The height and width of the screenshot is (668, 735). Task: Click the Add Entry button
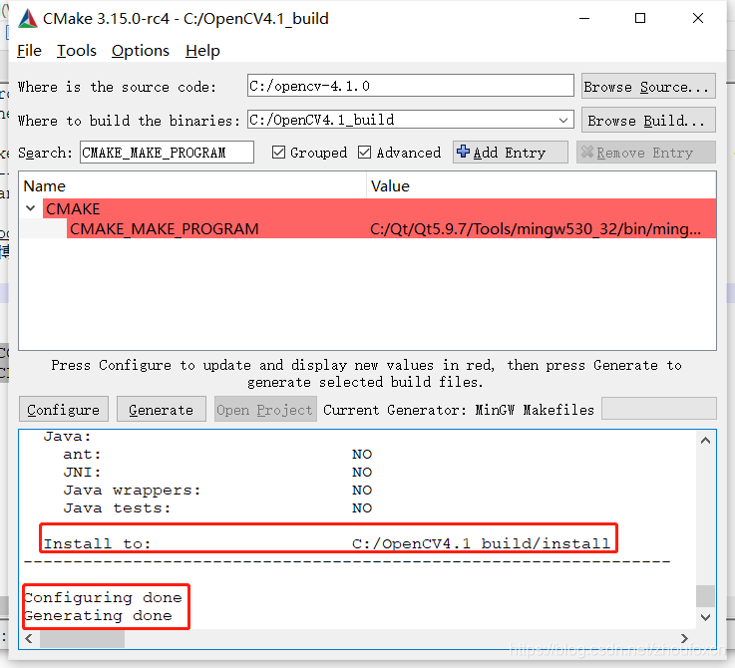point(510,153)
